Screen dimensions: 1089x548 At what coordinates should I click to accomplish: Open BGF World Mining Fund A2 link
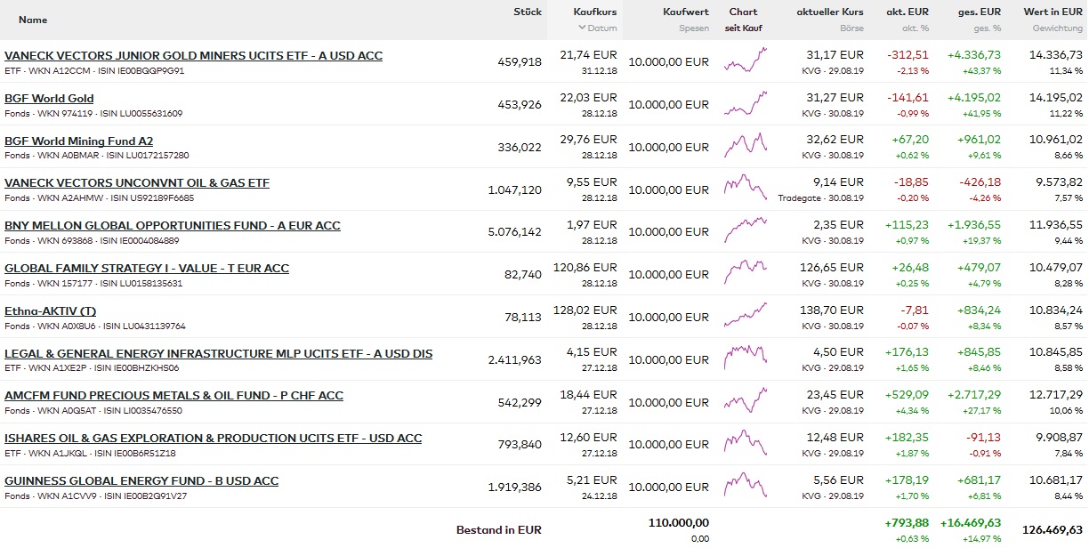78,141
